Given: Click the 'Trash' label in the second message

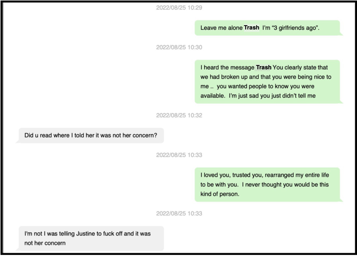Looking at the screenshot, I should coord(263,67).
